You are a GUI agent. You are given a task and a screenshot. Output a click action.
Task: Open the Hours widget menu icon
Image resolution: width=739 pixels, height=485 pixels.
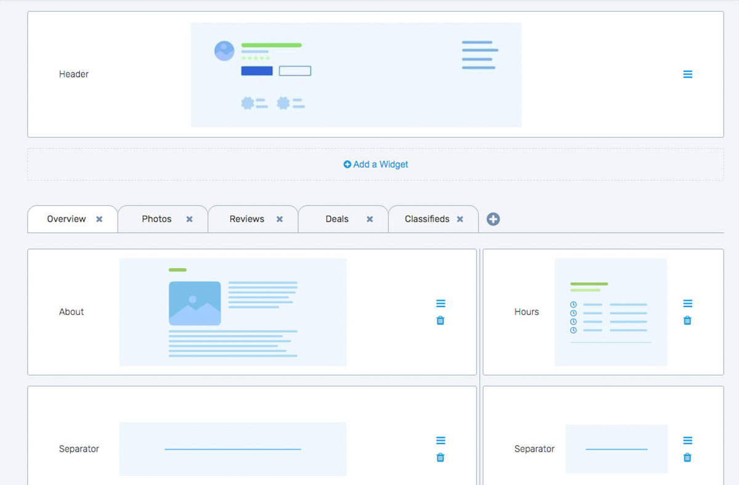[687, 303]
